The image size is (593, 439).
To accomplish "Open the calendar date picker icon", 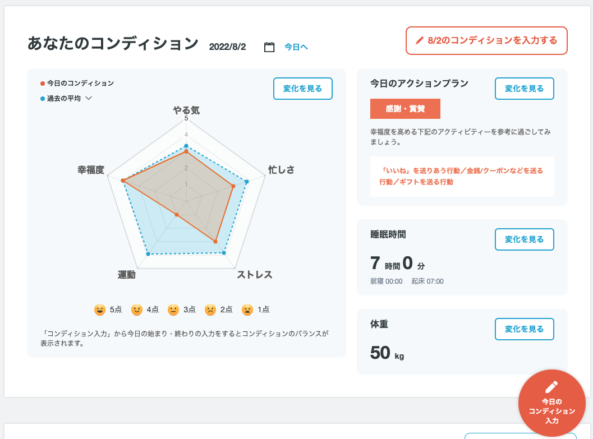I will pos(269,47).
